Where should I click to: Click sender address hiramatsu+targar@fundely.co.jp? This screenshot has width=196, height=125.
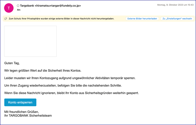[x=58, y=6]
